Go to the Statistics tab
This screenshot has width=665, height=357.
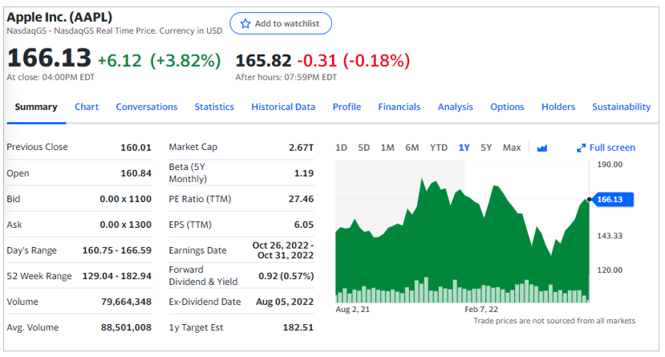coord(214,107)
